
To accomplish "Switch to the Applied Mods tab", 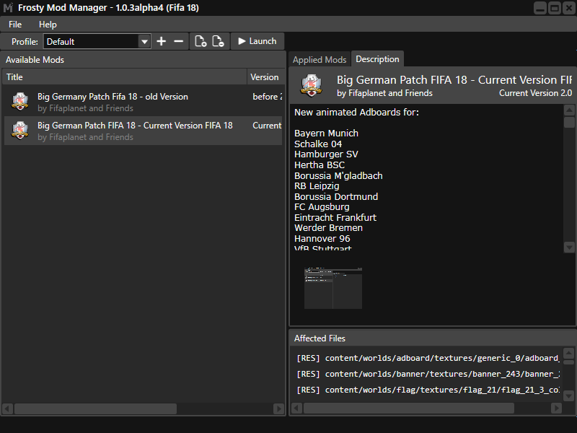I will pyautogui.click(x=320, y=60).
